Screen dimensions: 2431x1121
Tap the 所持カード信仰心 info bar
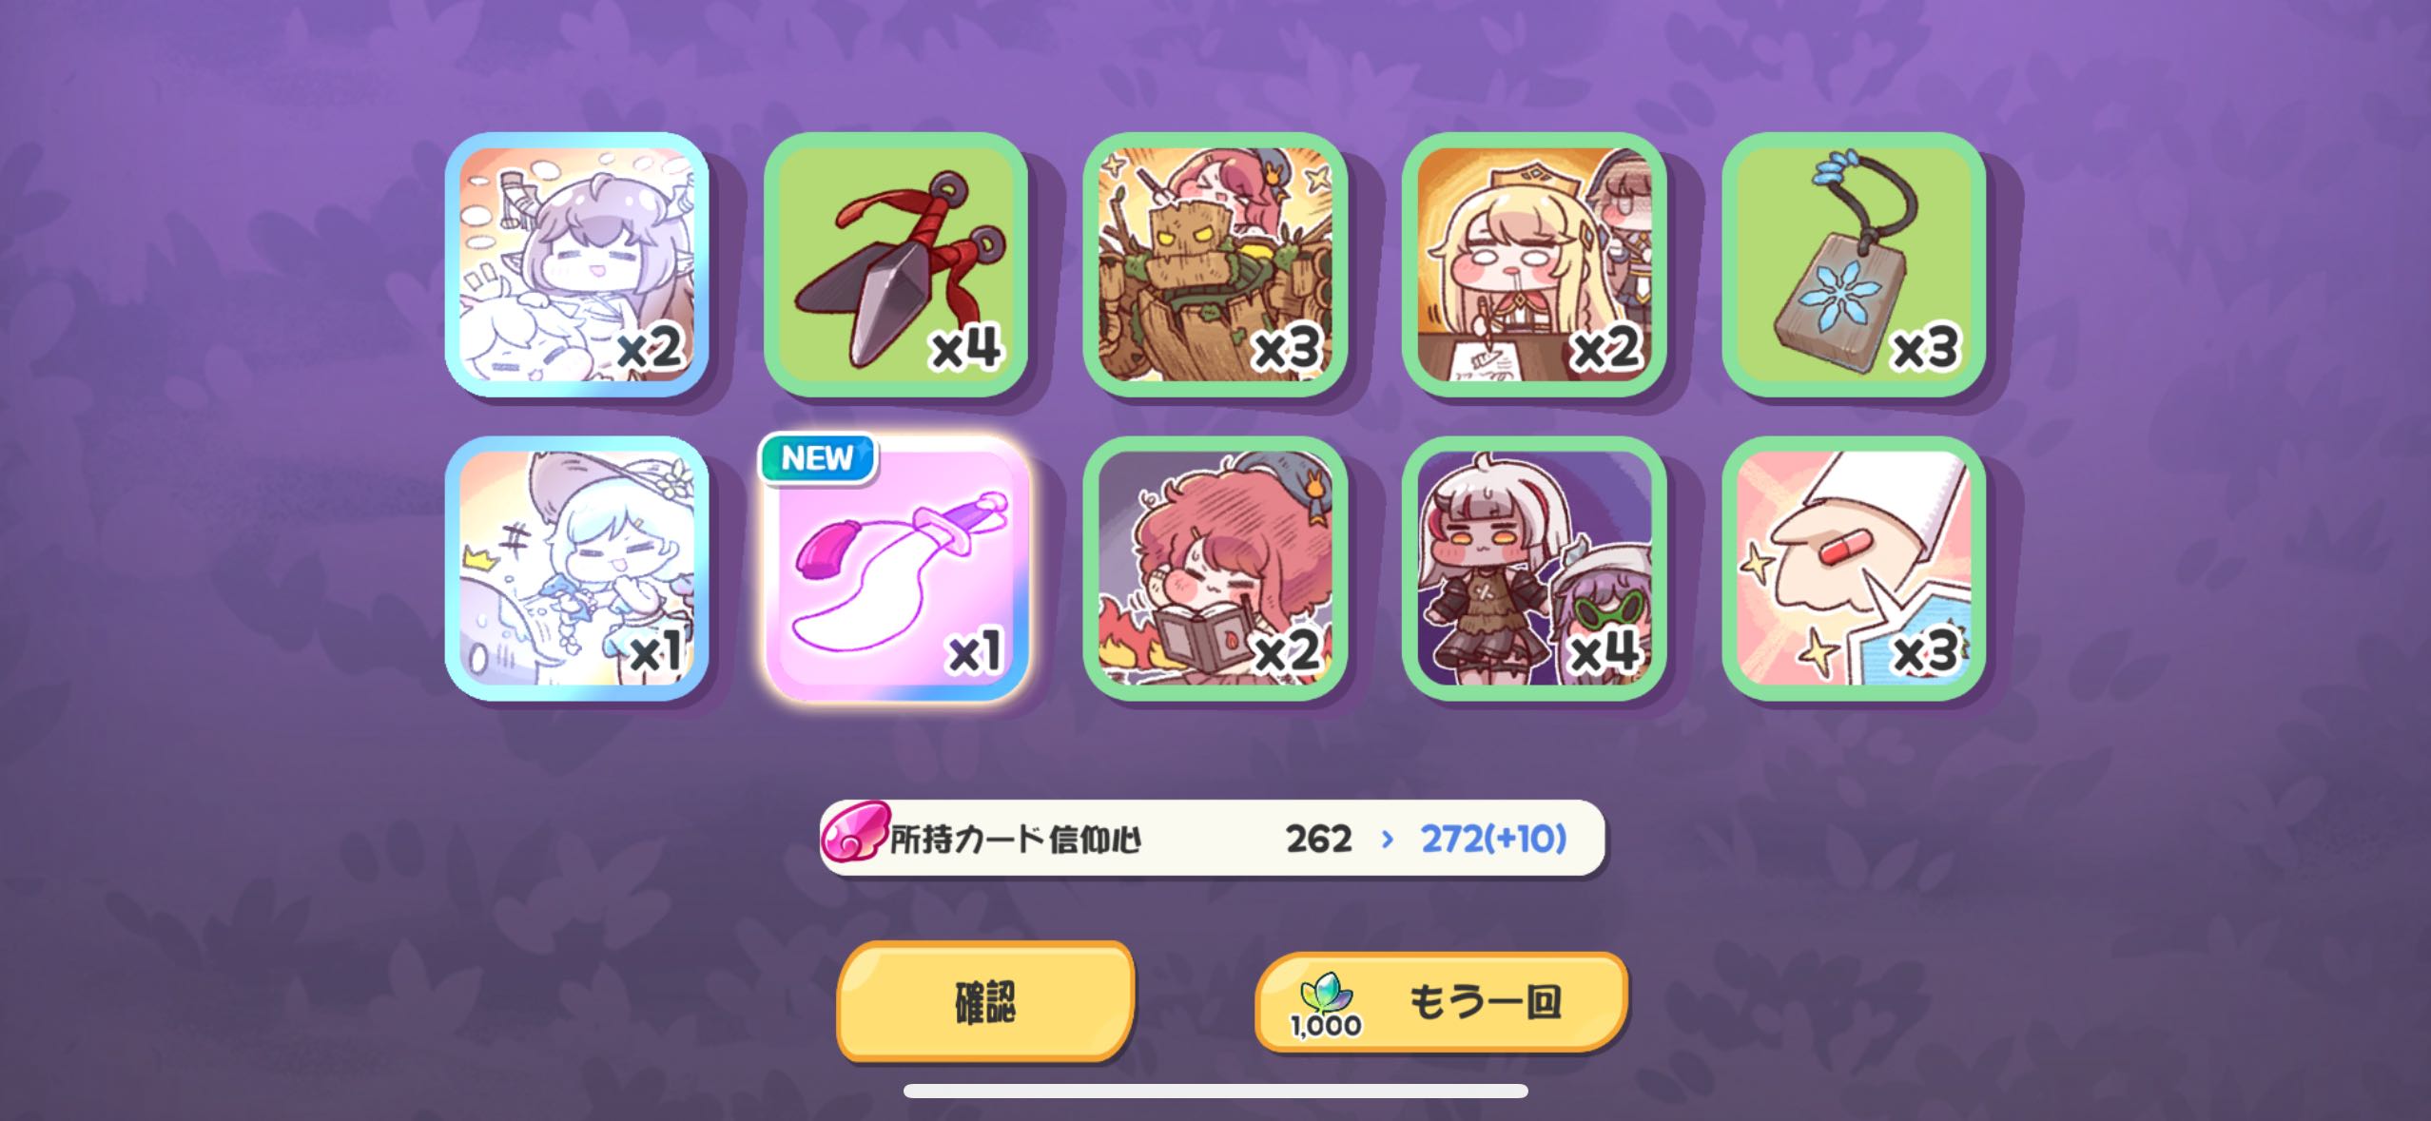click(1212, 838)
